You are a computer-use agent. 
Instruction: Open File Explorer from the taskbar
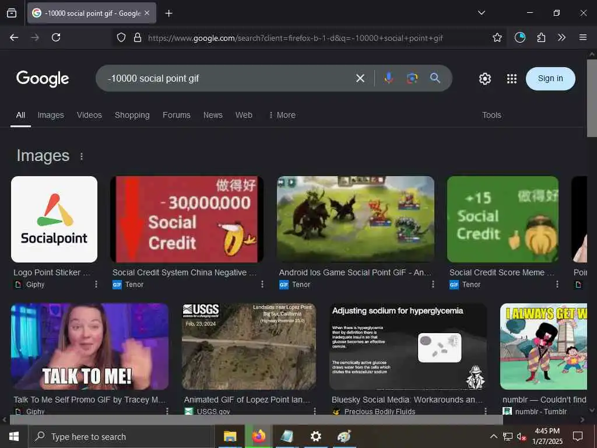tap(230, 436)
